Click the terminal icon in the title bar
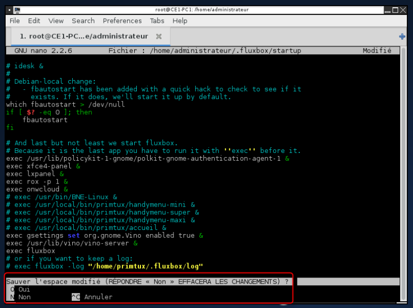The width and height of the screenshot is (413, 308). pyautogui.click(x=18, y=10)
